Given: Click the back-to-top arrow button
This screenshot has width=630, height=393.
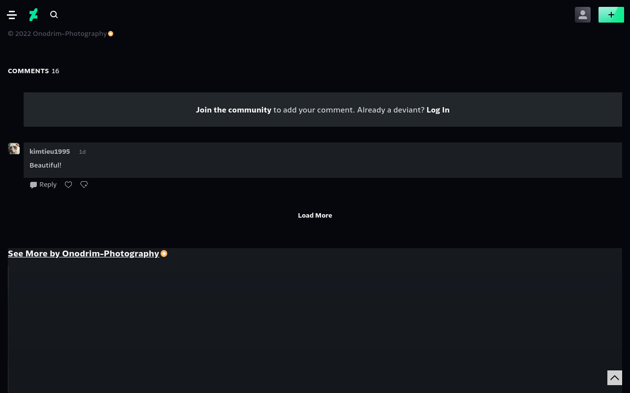Looking at the screenshot, I should point(615,378).
